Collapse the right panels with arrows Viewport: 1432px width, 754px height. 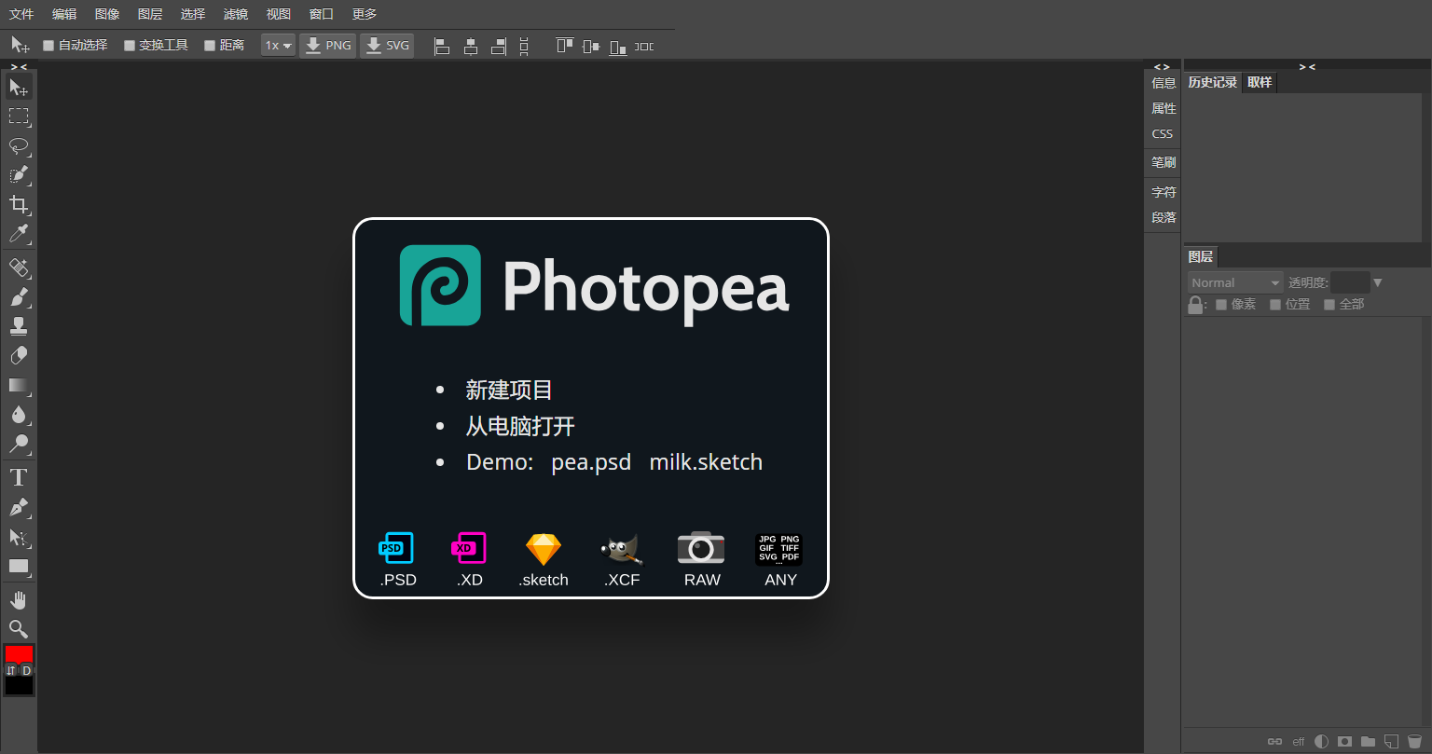(x=1307, y=66)
